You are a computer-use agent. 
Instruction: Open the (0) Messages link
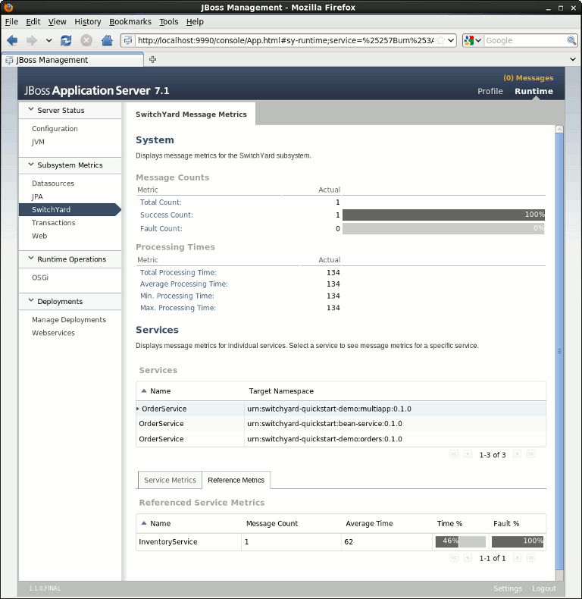click(527, 77)
